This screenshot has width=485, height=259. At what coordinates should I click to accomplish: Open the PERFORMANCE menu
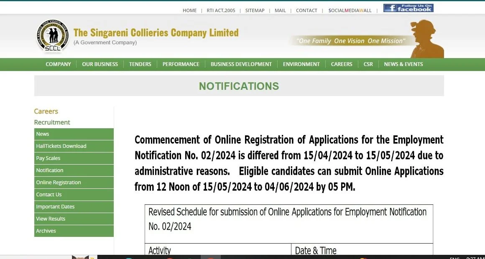(x=181, y=64)
